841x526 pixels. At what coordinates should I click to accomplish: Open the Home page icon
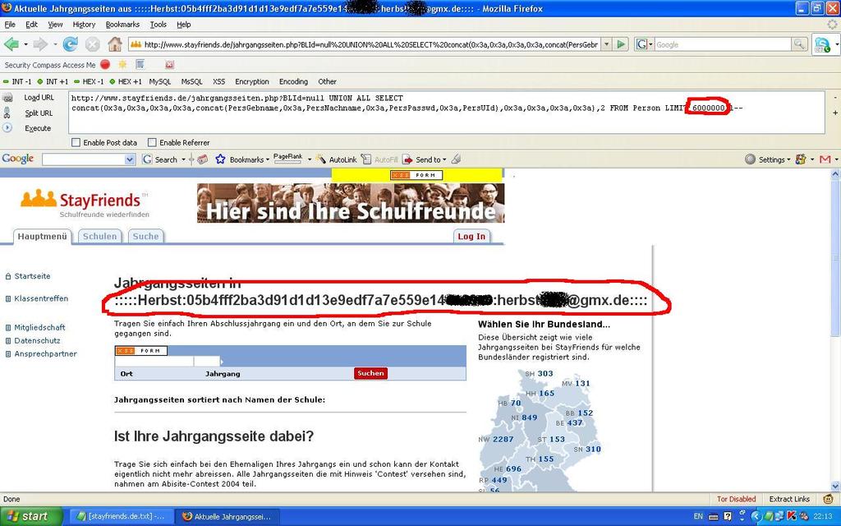tap(115, 44)
